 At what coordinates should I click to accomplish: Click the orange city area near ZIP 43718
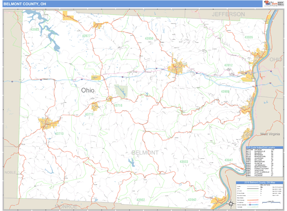109,100
